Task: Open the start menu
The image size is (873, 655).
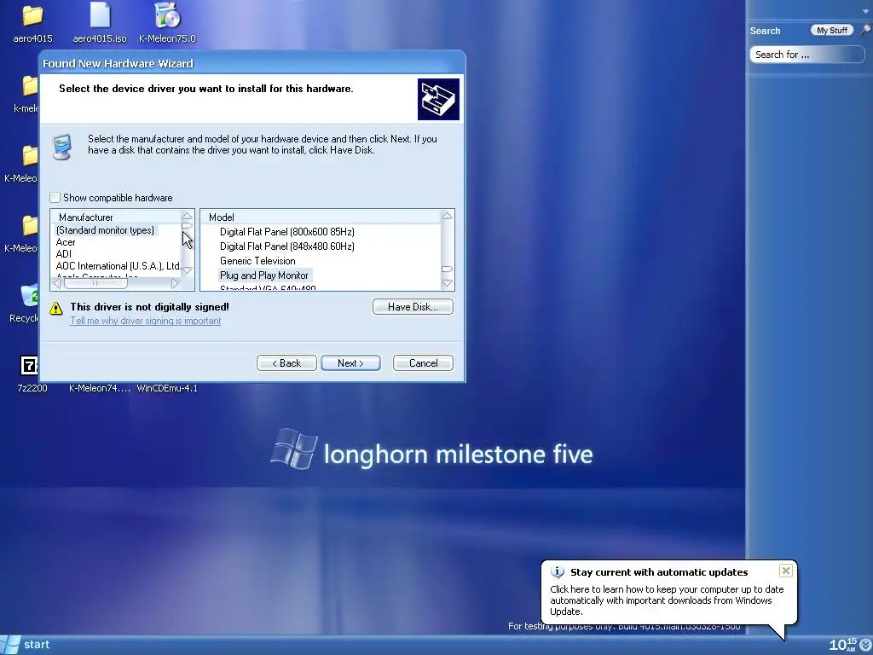Action: tap(26, 645)
